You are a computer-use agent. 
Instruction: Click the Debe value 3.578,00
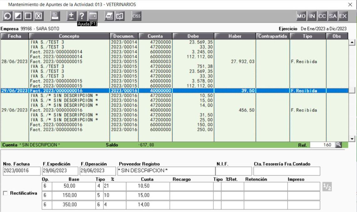[202, 81]
